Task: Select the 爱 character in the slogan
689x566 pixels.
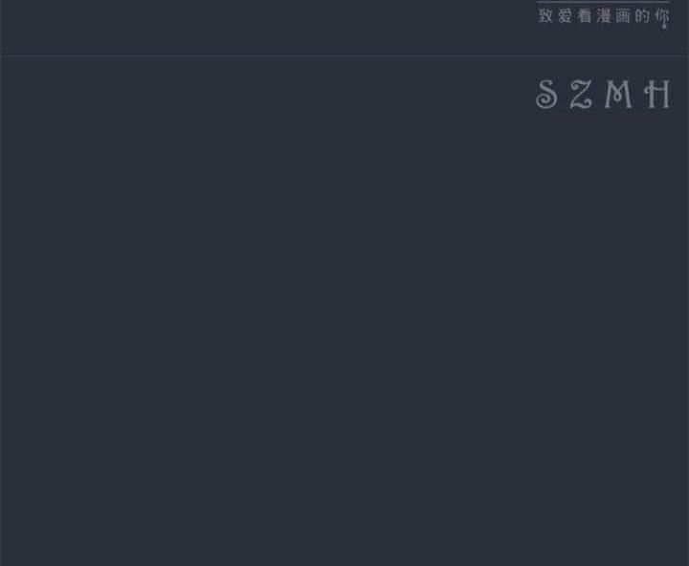Action: point(566,16)
